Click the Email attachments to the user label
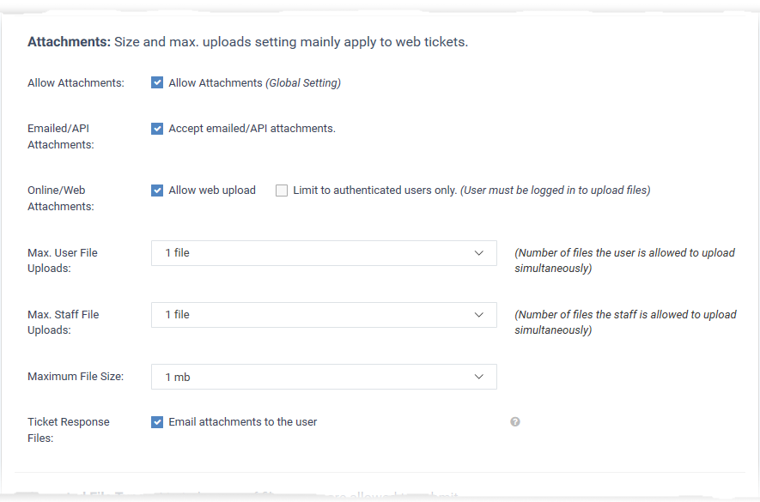Screen dimensions: 760x502 click(x=243, y=422)
